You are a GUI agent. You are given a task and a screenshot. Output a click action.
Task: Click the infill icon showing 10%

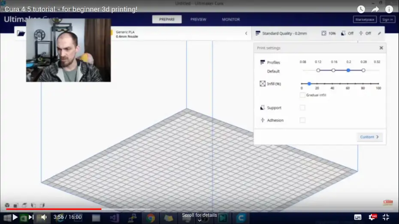pyautogui.click(x=323, y=33)
